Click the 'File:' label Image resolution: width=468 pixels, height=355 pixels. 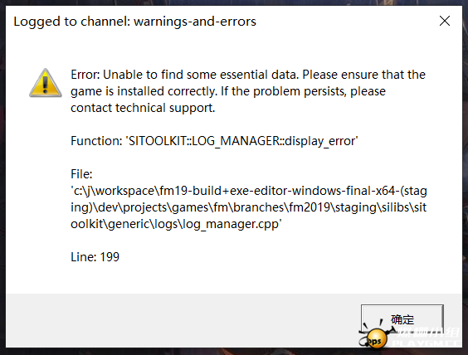[81, 174]
